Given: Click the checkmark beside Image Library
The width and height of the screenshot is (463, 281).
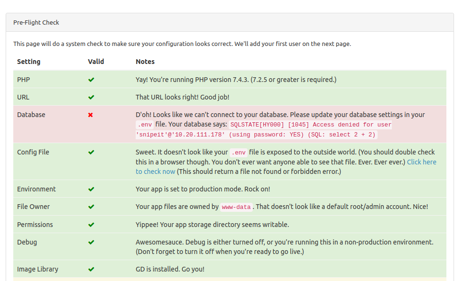Looking at the screenshot, I should click(x=91, y=269).
